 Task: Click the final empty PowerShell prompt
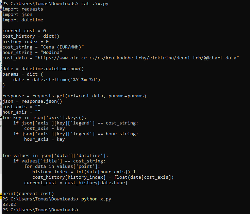(40, 210)
